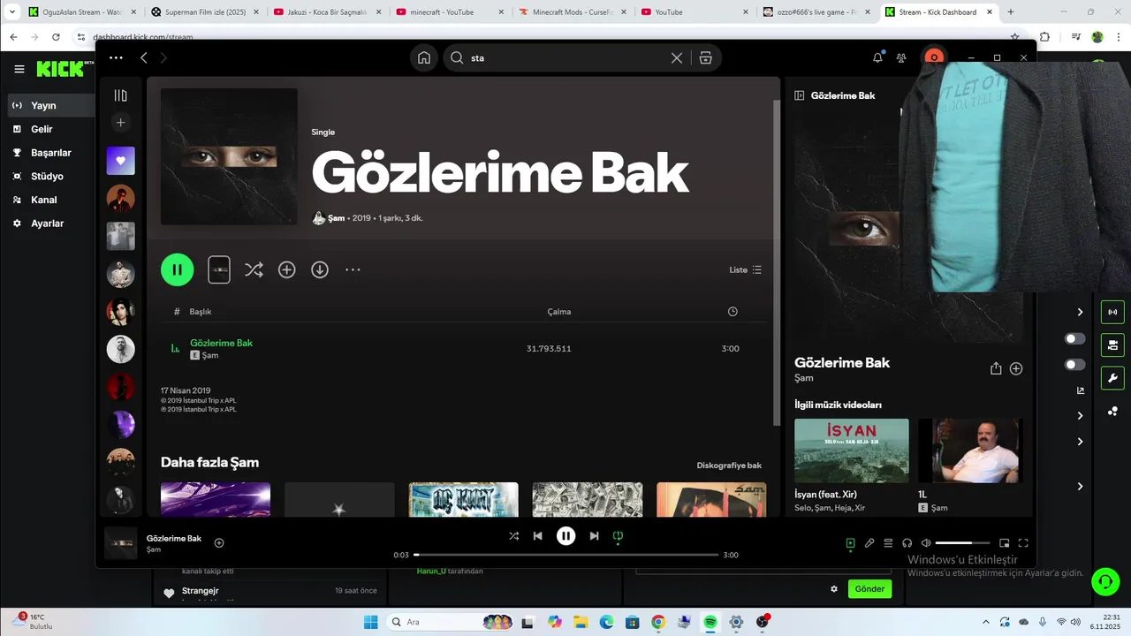The height and width of the screenshot is (636, 1131).
Task: Open Gözlerime Bak title in player bar
Action: click(x=174, y=538)
